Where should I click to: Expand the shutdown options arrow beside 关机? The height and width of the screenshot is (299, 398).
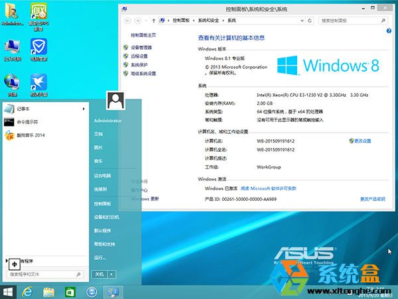[x=112, y=274]
